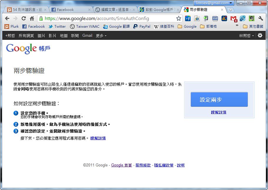Open the Google 翻譯 bookmark
The width and height of the screenshot is (268, 190).
pos(116,26)
